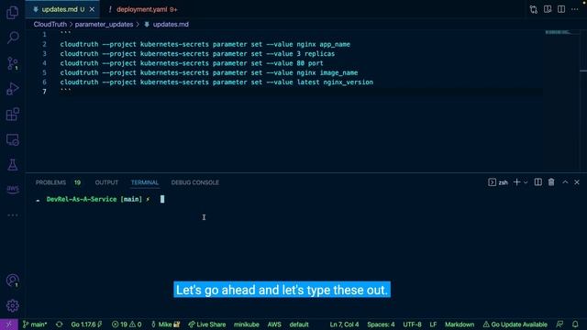Click the Mike status bar item
The height and width of the screenshot is (330, 587).
tap(165, 324)
